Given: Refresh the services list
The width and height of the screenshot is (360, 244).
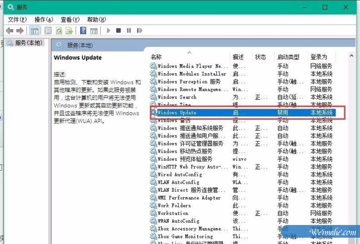Looking at the screenshot, I should (59, 30).
